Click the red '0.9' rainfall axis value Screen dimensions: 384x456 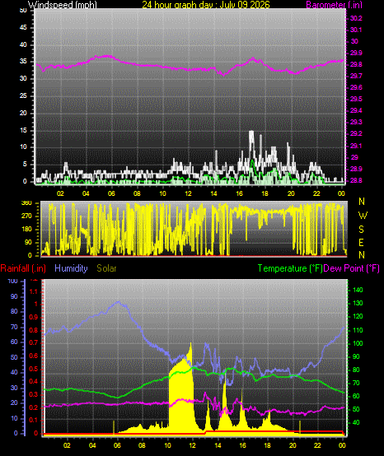coord(34,317)
